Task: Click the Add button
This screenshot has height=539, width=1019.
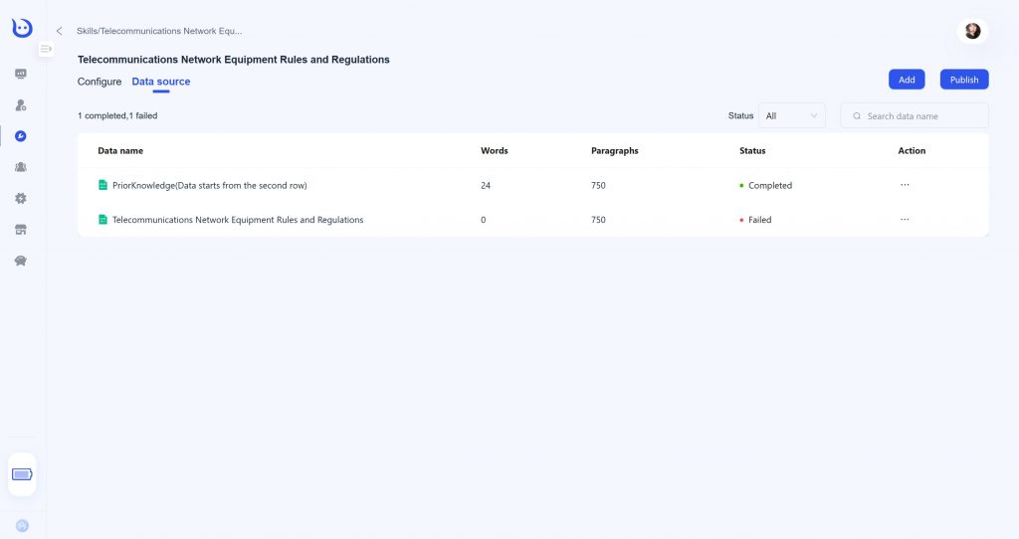Action: pyautogui.click(x=907, y=80)
